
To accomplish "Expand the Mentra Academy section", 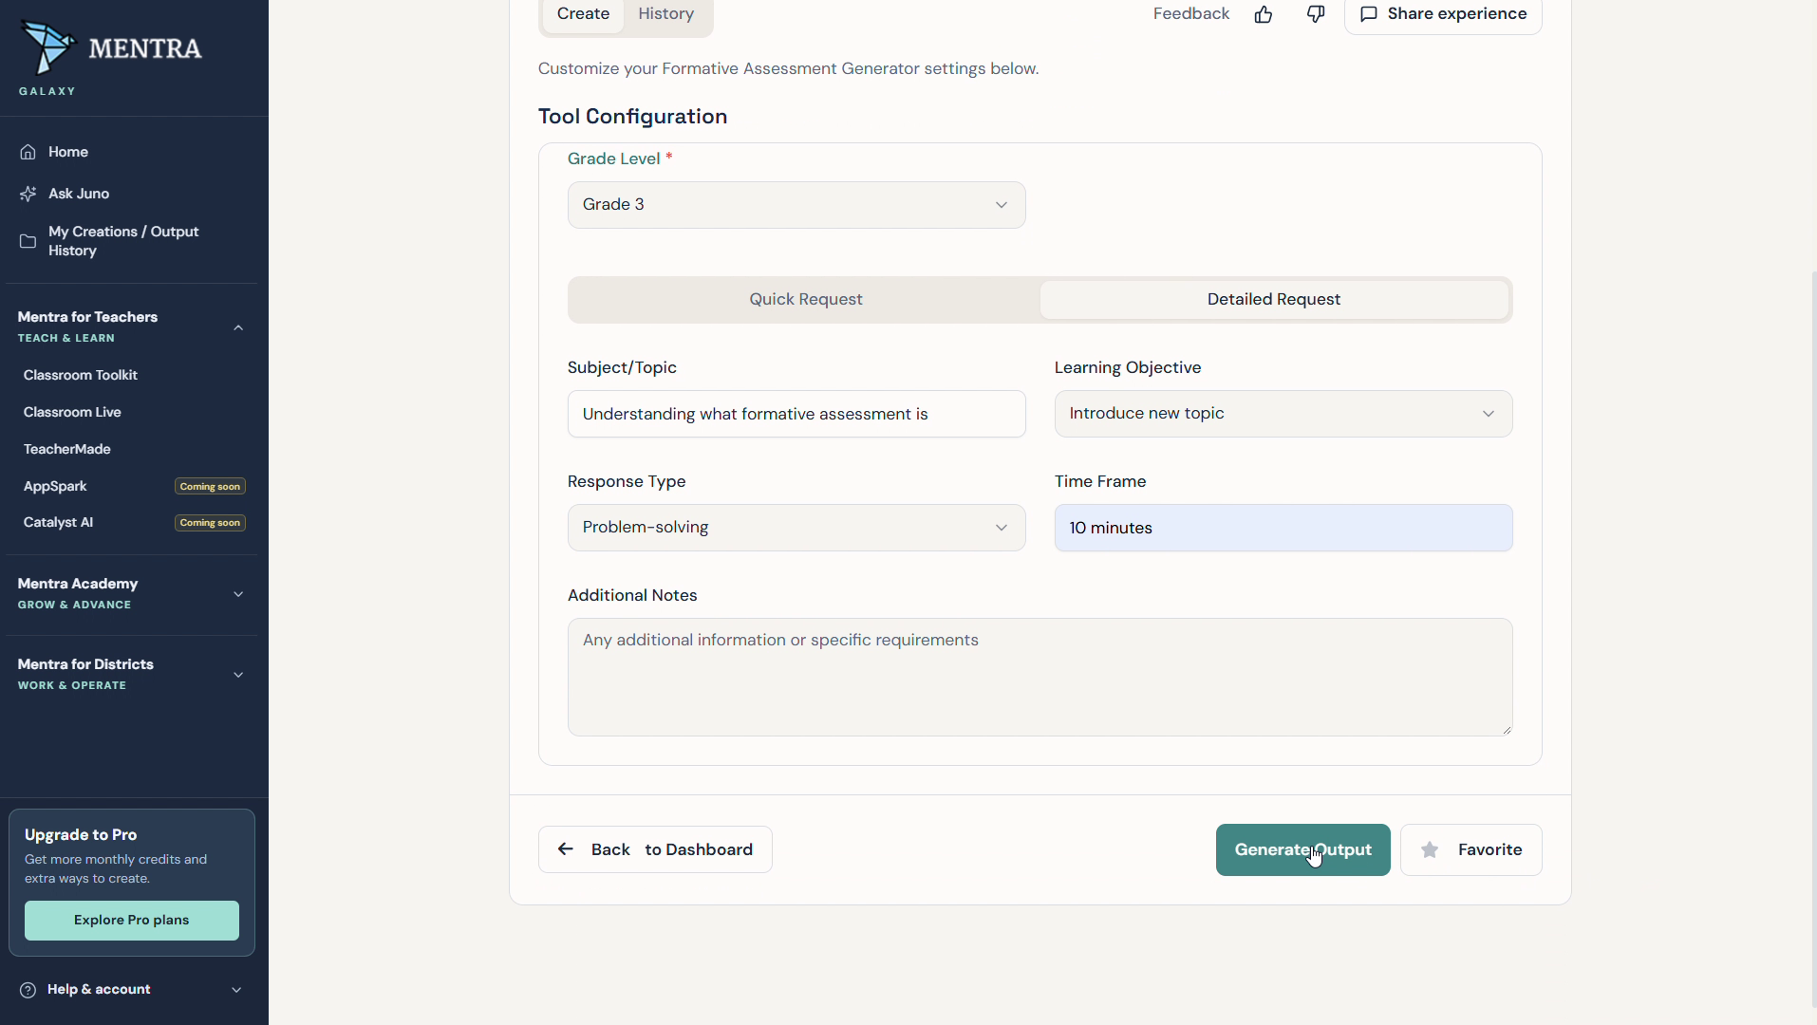I will tap(238, 594).
